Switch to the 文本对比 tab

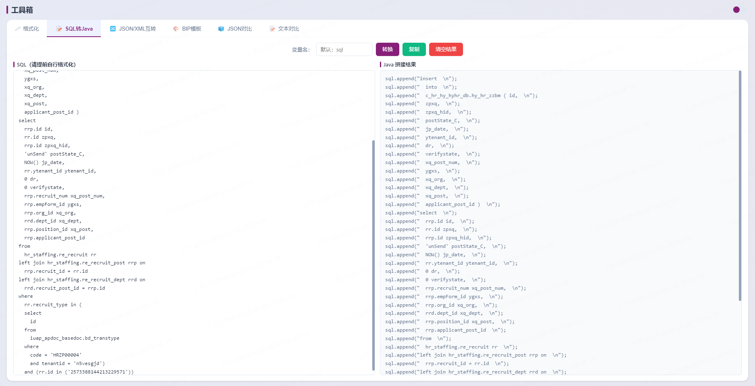pyautogui.click(x=284, y=29)
